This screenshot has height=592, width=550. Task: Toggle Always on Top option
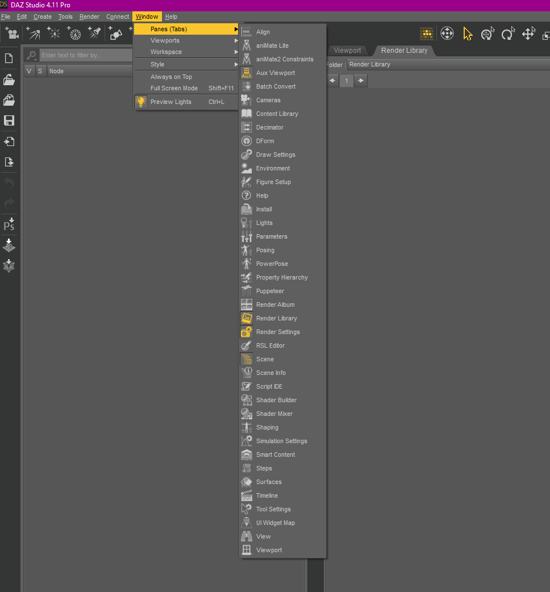click(x=186, y=77)
